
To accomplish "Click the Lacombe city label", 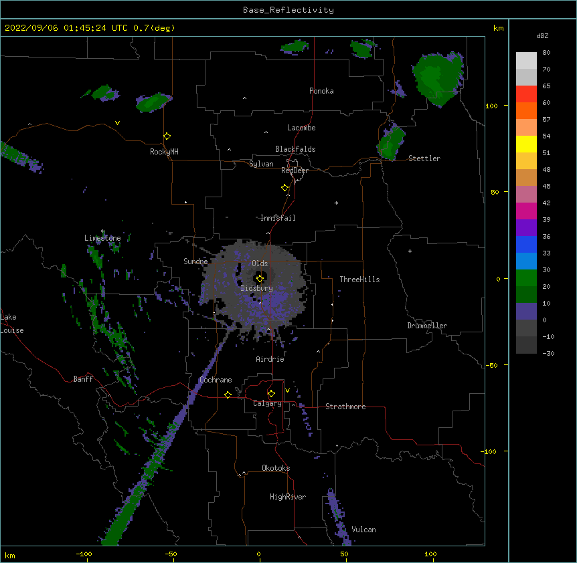I will tap(301, 128).
